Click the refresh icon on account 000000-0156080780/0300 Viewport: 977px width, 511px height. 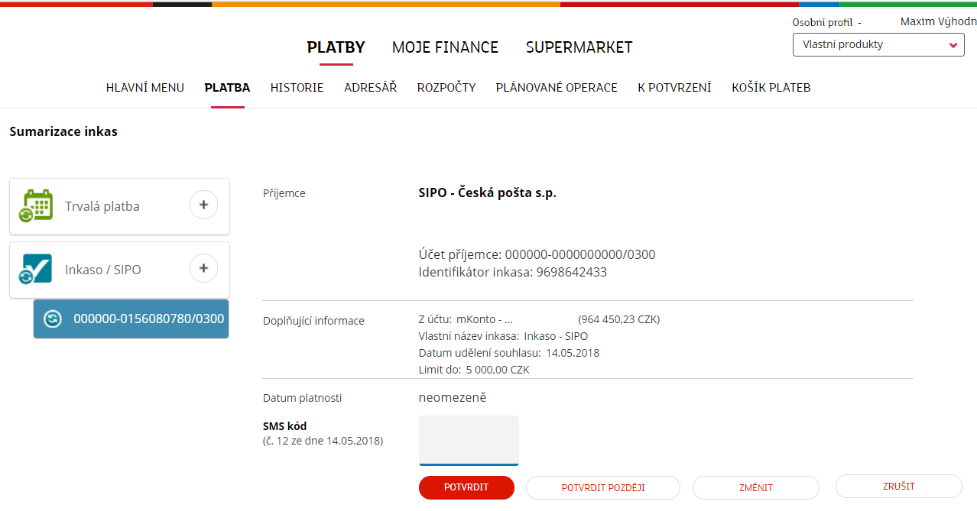click(x=52, y=319)
